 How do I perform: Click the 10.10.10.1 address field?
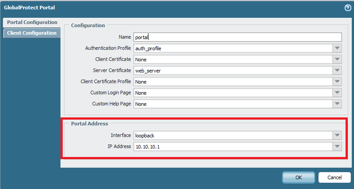[233, 147]
